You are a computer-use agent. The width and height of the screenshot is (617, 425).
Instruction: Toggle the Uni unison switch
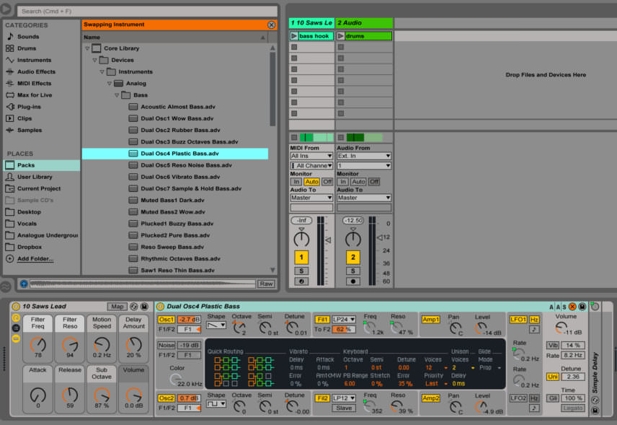[x=552, y=377]
